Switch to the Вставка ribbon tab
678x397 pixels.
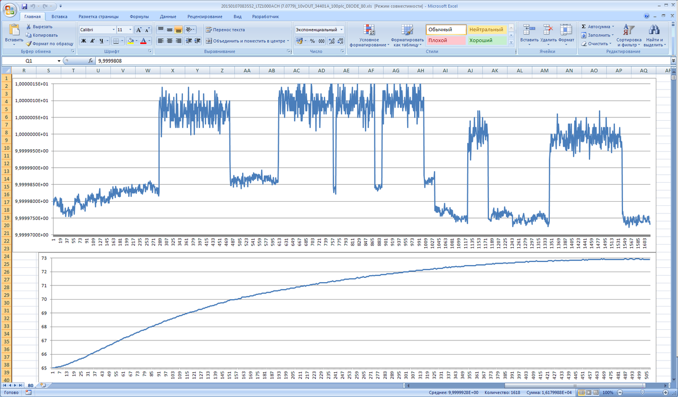pos(59,17)
